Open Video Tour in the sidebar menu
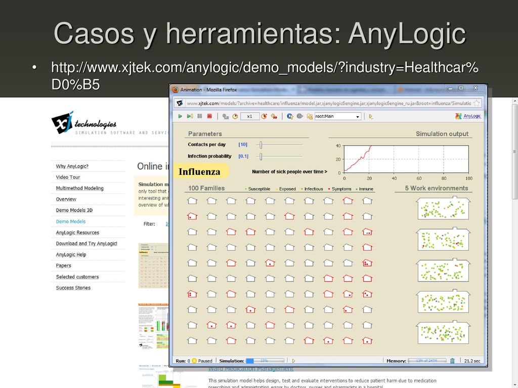This screenshot has height=388, width=518. coord(68,177)
